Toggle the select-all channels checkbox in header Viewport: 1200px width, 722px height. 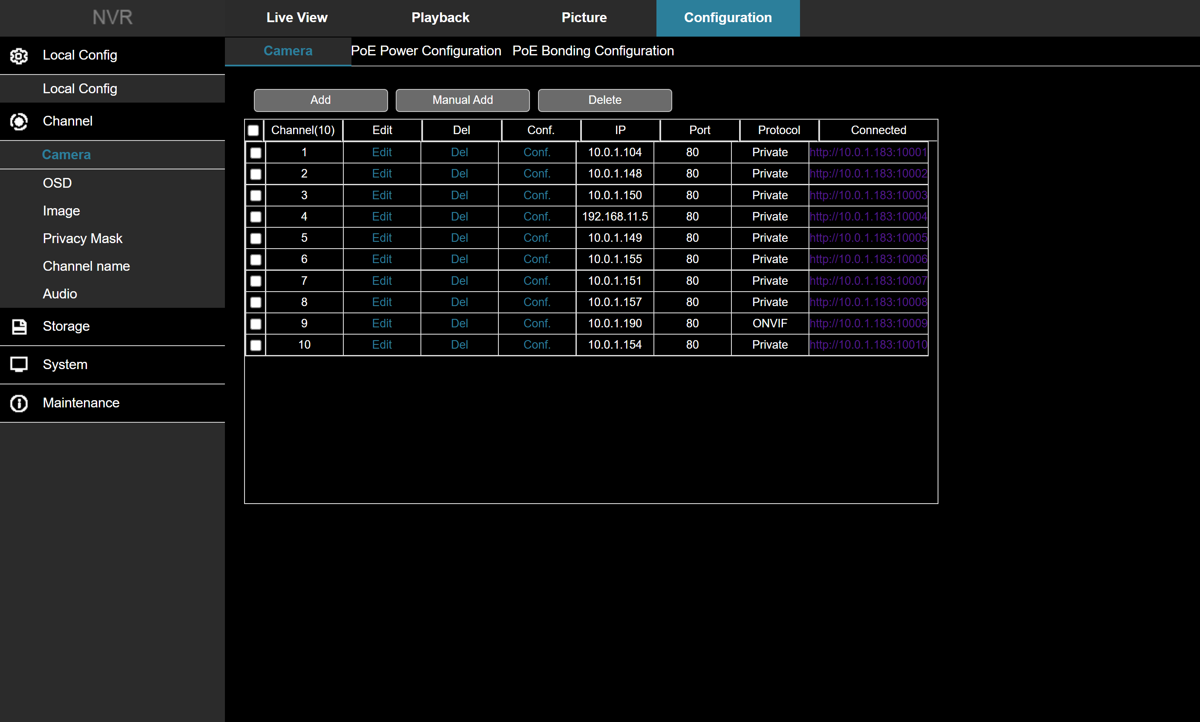point(253,130)
